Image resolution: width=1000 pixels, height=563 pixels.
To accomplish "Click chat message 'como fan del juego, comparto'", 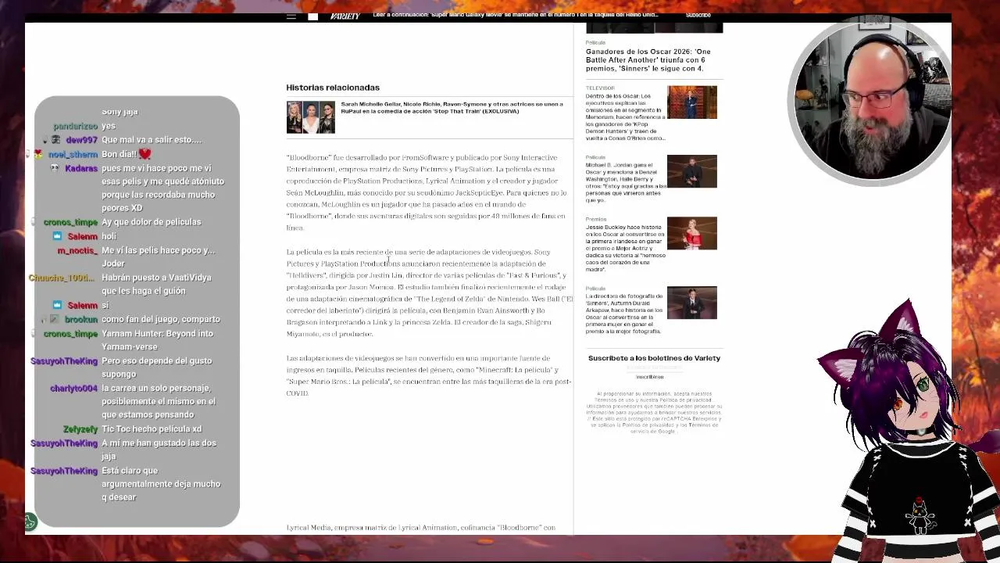I will tap(161, 320).
